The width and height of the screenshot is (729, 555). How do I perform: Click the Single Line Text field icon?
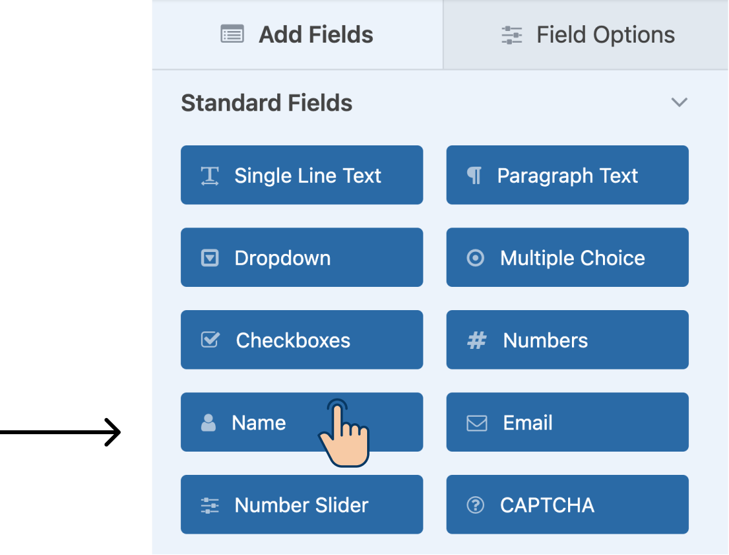click(x=209, y=176)
